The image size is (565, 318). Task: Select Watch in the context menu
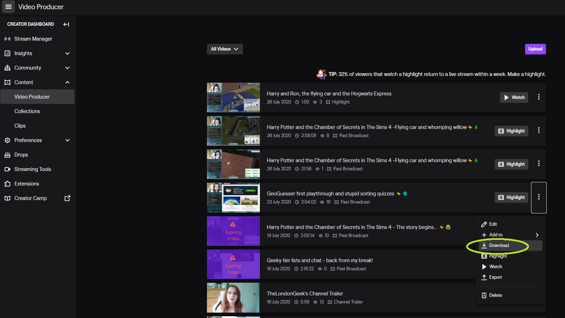coord(511,267)
